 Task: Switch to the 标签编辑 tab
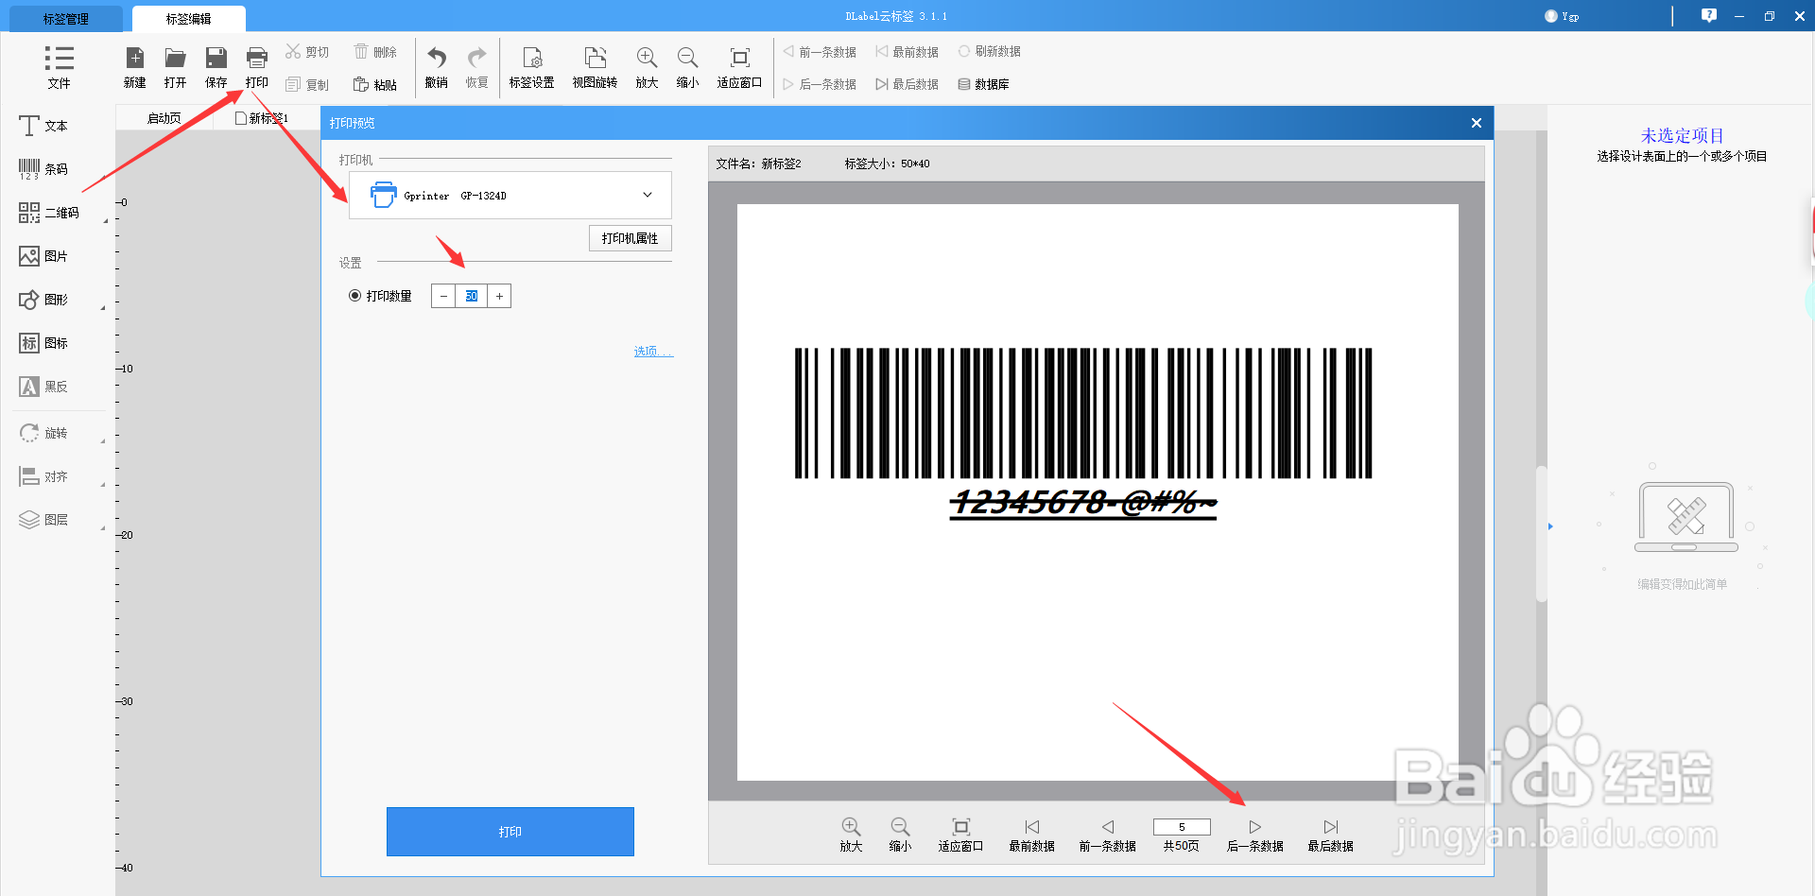click(x=189, y=19)
